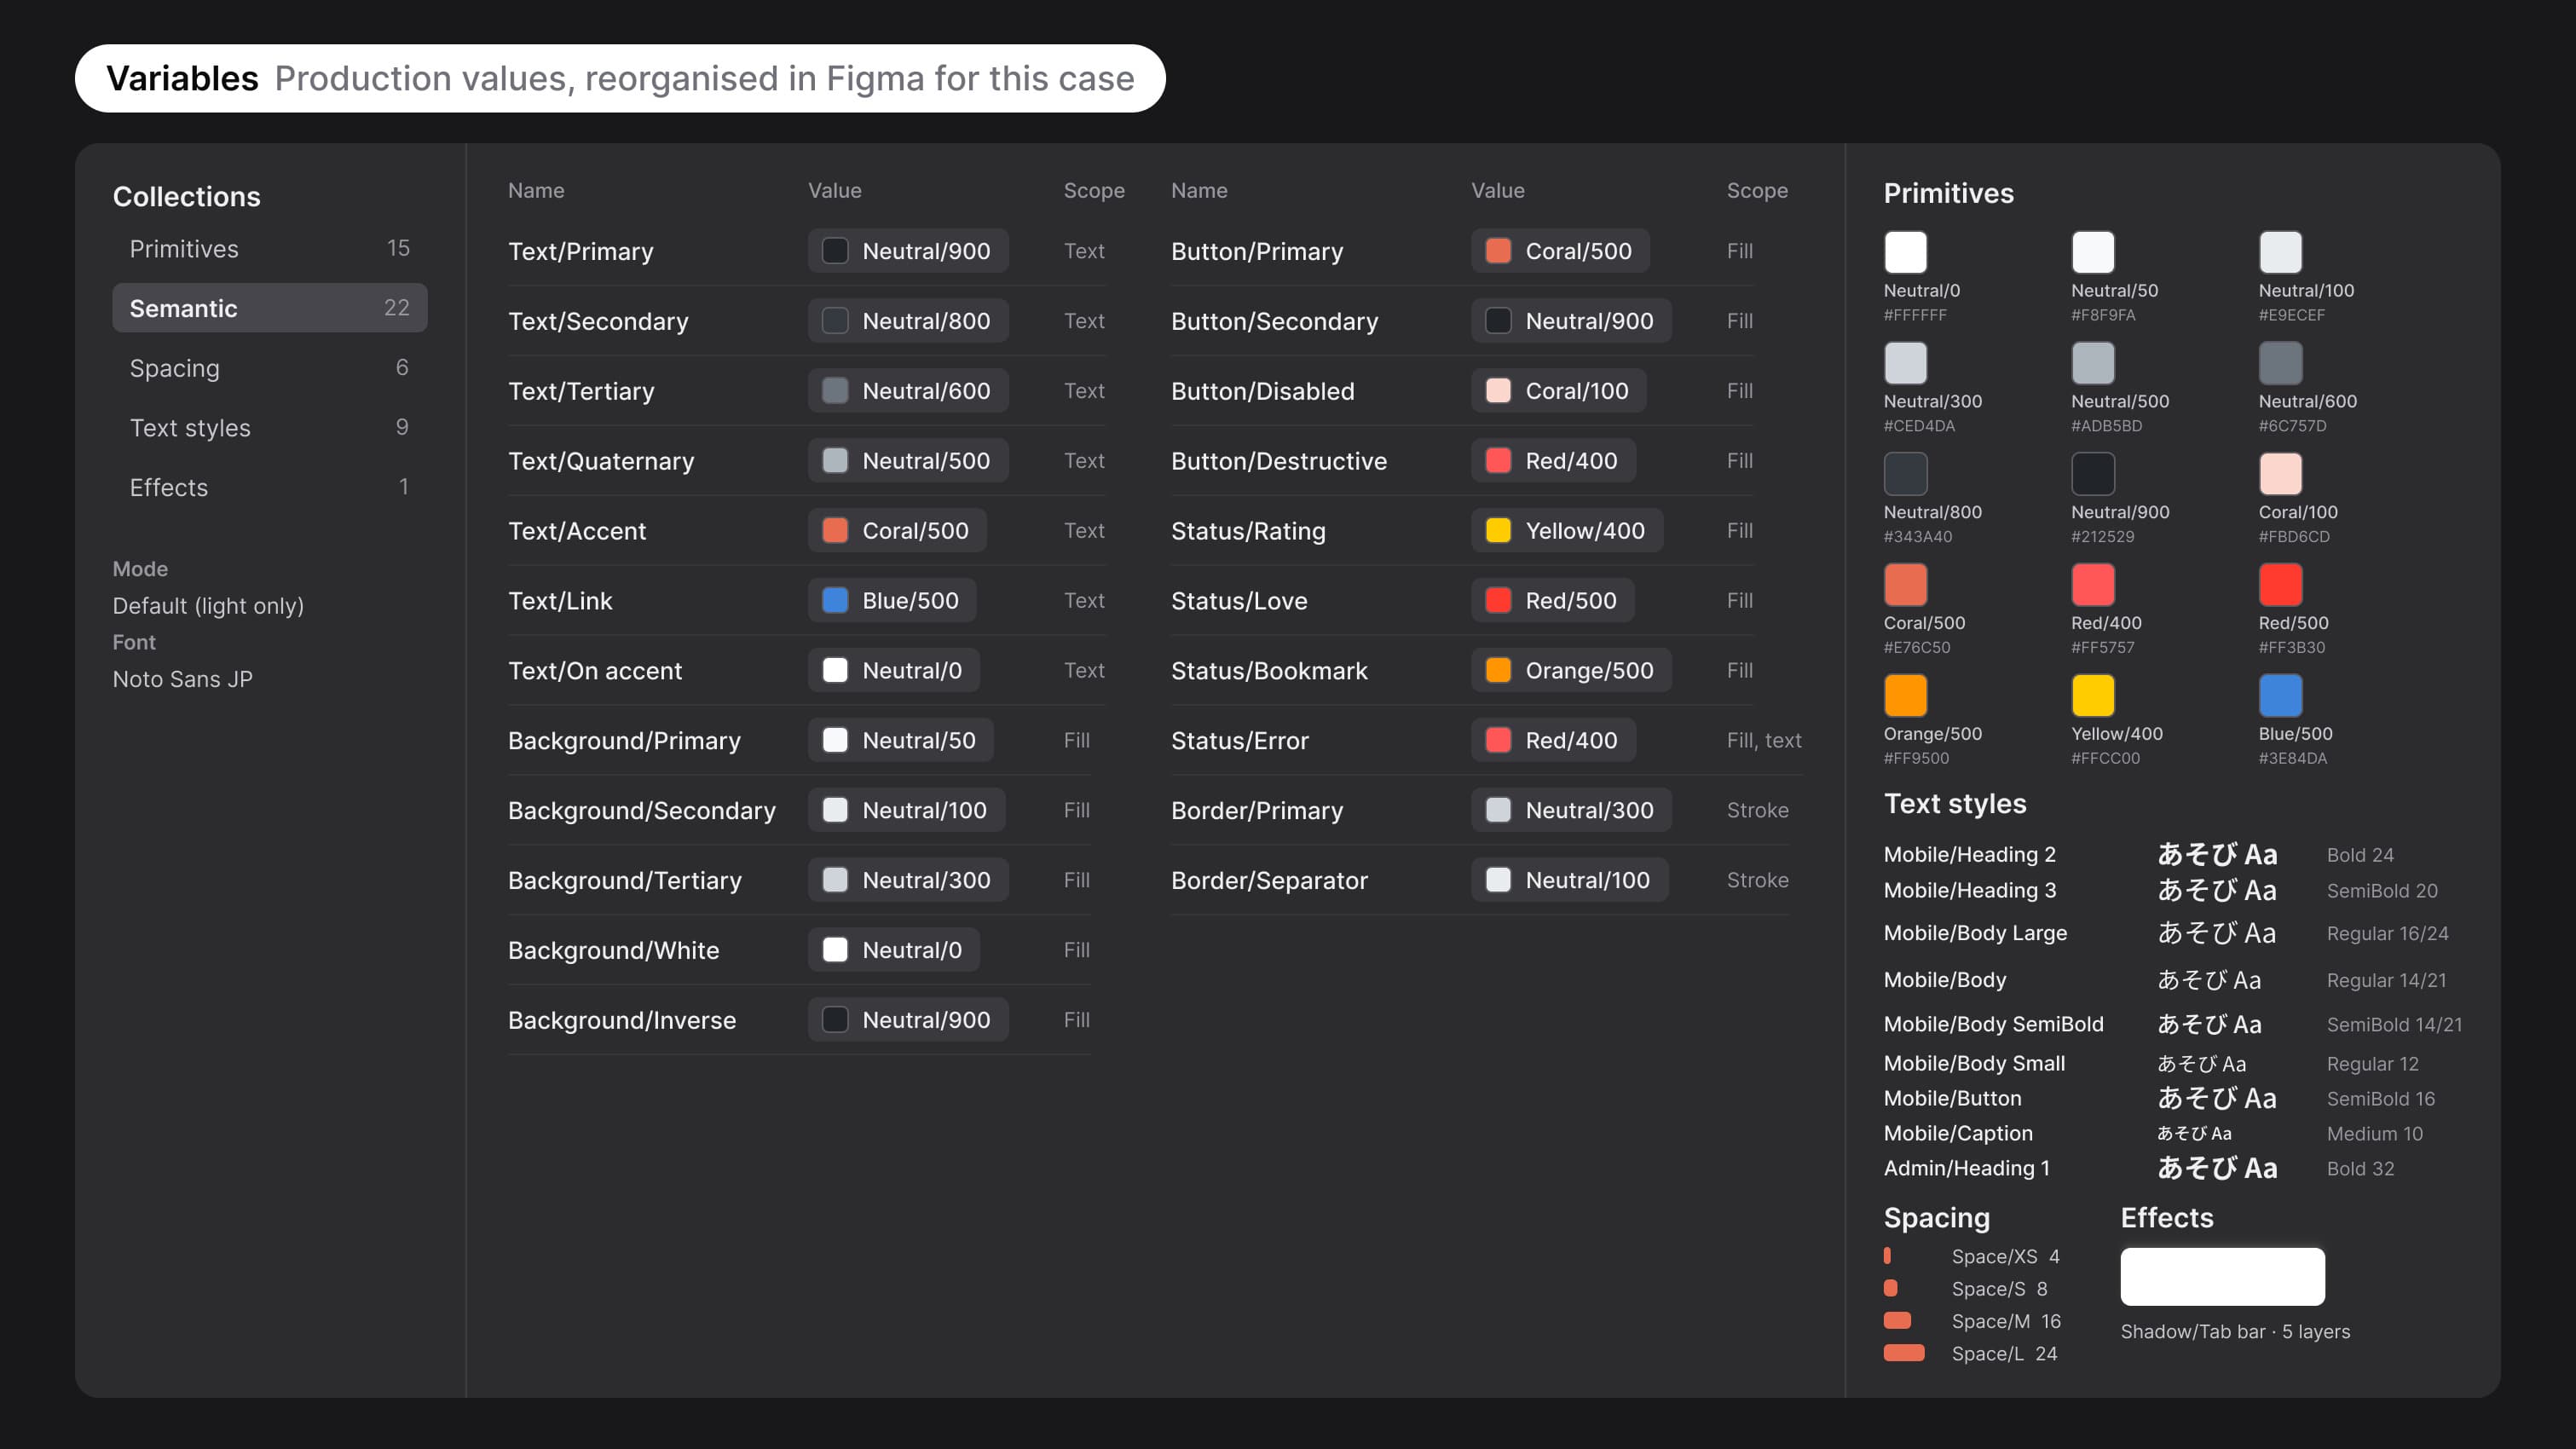2576x1449 pixels.
Task: Click the Neutral/800 value for Text/Secondary
Action: pyautogui.click(x=908, y=321)
